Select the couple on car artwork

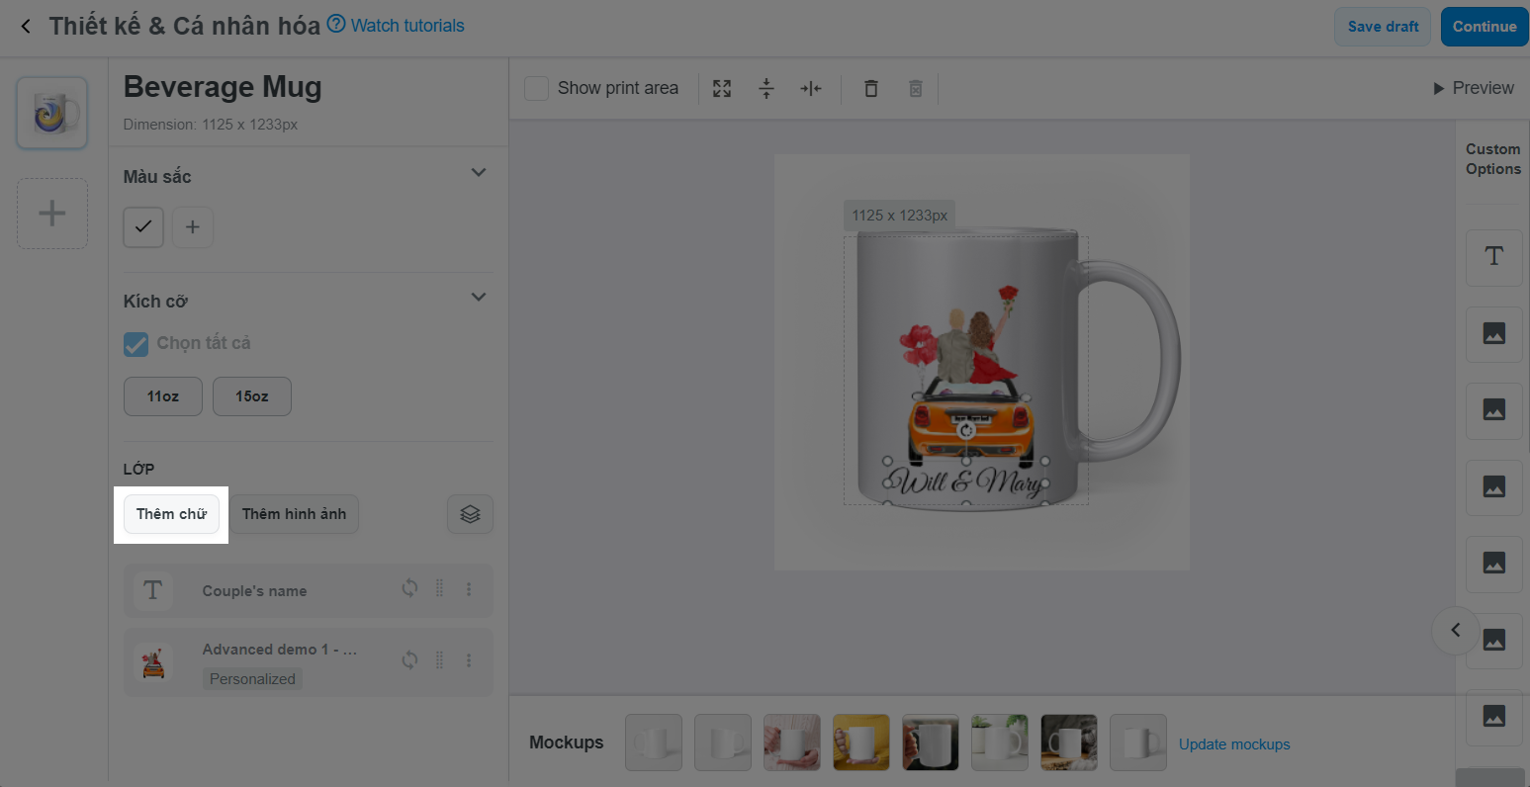click(964, 376)
